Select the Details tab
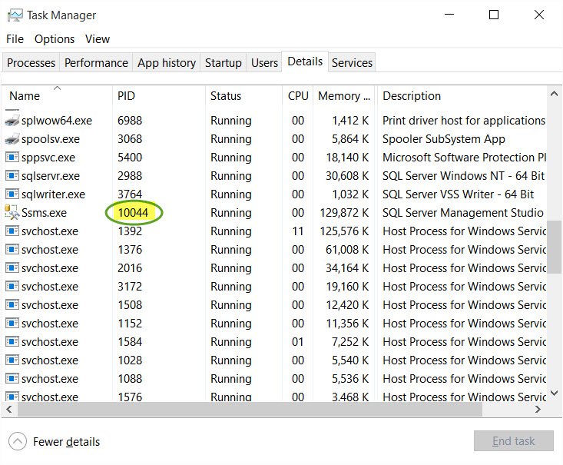This screenshot has height=465, width=563. [305, 61]
